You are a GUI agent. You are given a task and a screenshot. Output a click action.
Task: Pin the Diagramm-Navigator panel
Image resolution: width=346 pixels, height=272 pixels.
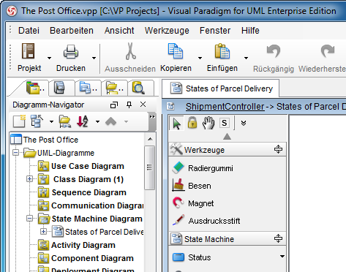(x=129, y=105)
